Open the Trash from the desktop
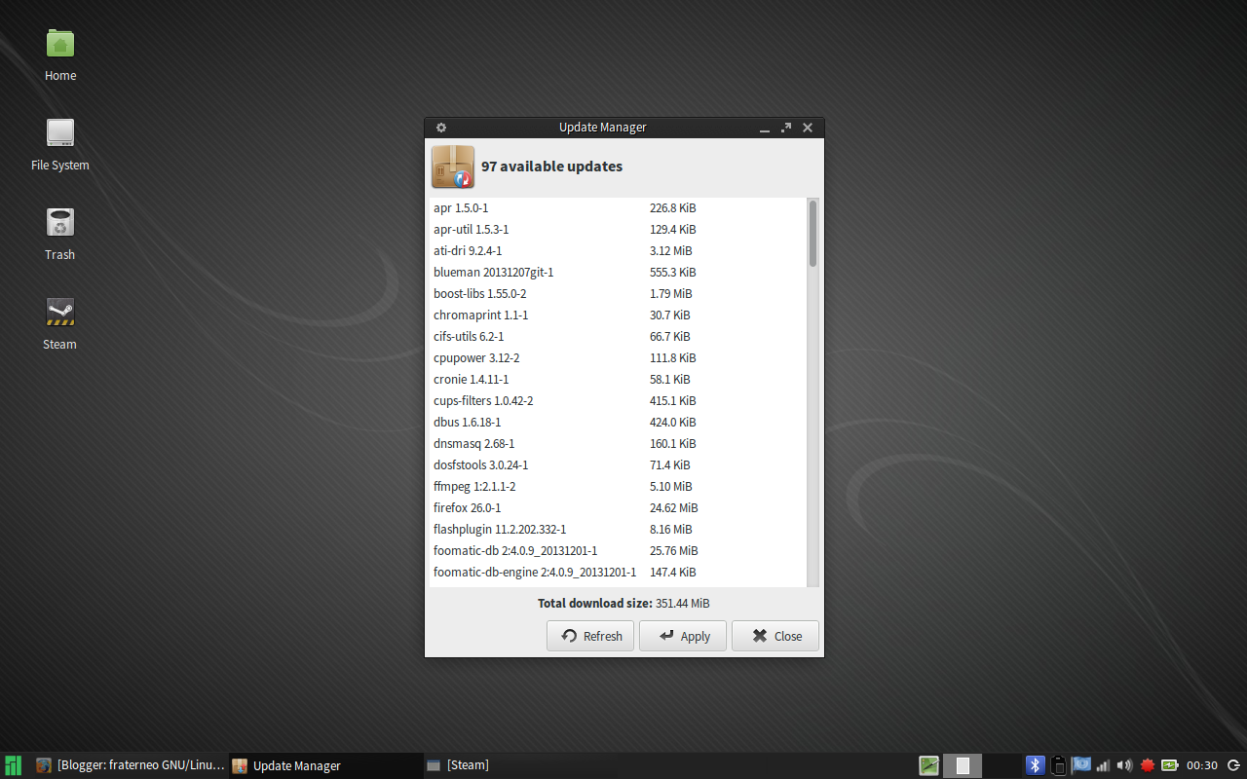 (59, 222)
